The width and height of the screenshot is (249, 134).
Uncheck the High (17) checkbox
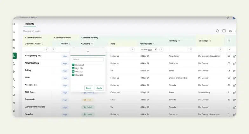(x=73, y=68)
